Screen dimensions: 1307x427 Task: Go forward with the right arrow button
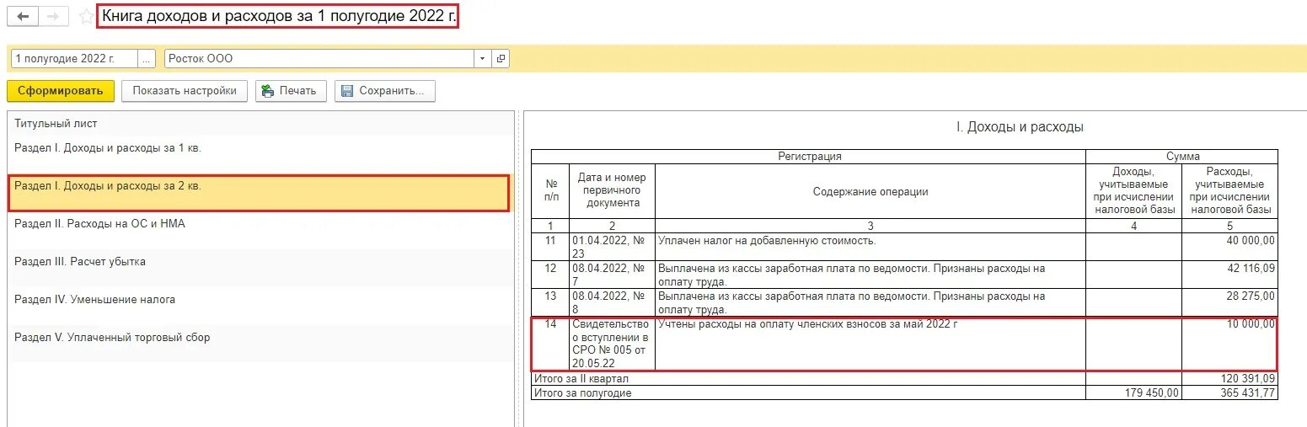click(x=54, y=16)
